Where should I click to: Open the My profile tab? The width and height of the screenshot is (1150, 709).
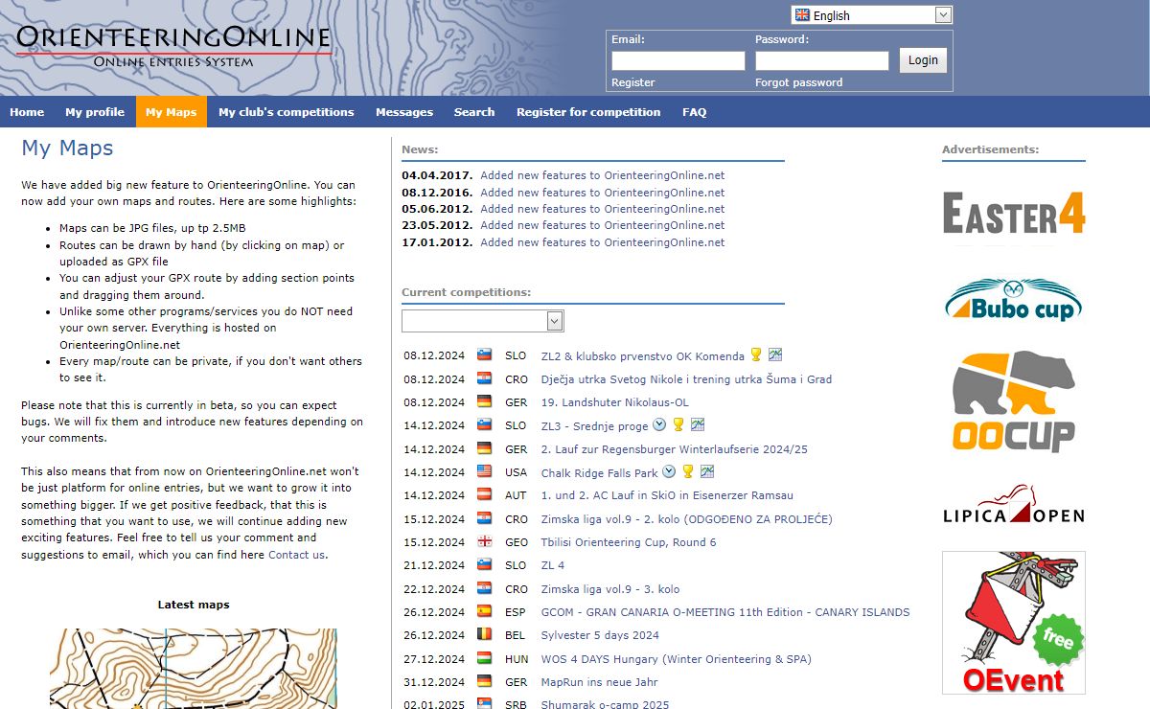95,112
